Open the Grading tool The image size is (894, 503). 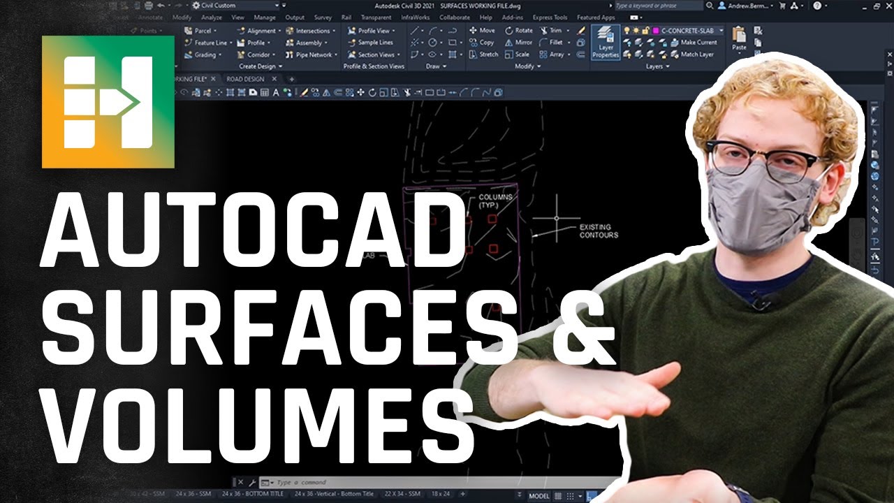pyautogui.click(x=202, y=54)
